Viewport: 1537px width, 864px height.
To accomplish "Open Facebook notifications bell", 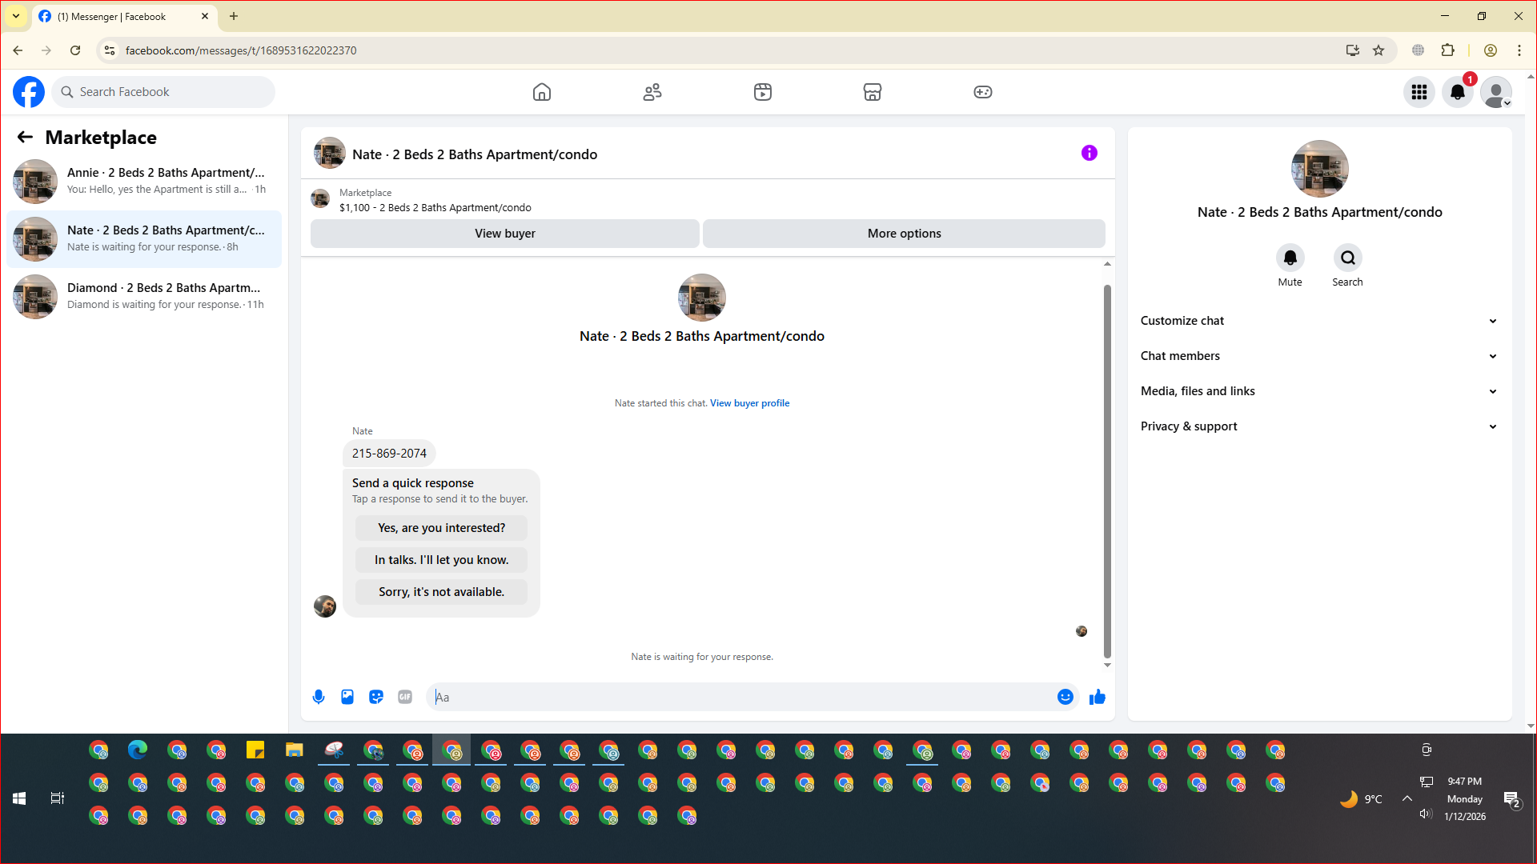I will coord(1458,92).
